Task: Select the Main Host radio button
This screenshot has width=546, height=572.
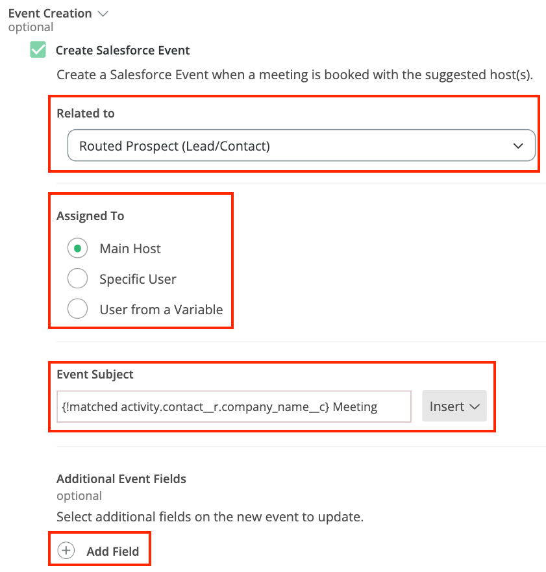Action: [77, 249]
